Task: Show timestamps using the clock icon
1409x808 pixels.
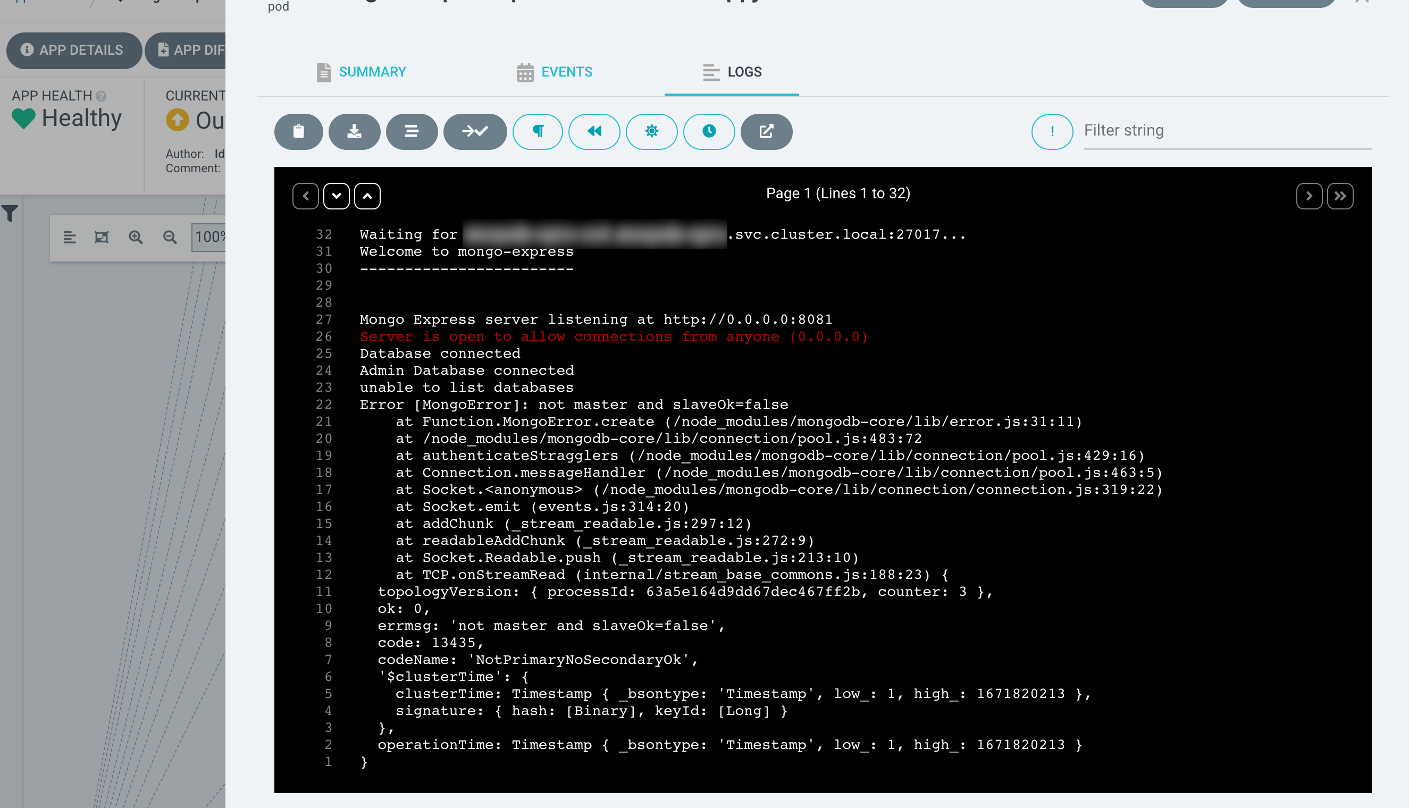Action: tap(709, 131)
